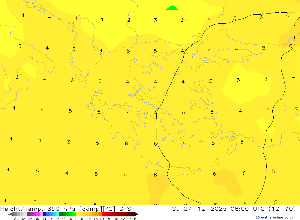Click the temperature value "1" on the map

pyautogui.click(x=102, y=19)
